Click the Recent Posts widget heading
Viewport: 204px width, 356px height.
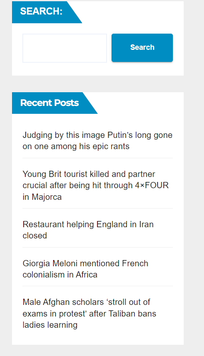pyautogui.click(x=49, y=103)
